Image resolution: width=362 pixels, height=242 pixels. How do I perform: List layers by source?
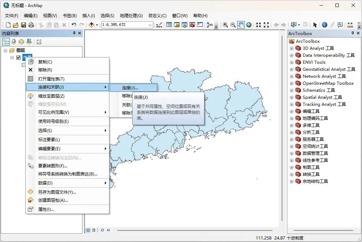[14, 42]
